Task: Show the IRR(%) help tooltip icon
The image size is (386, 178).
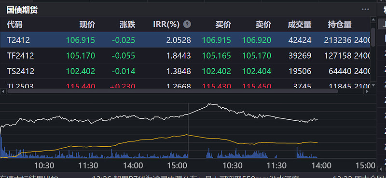Action: [187, 25]
